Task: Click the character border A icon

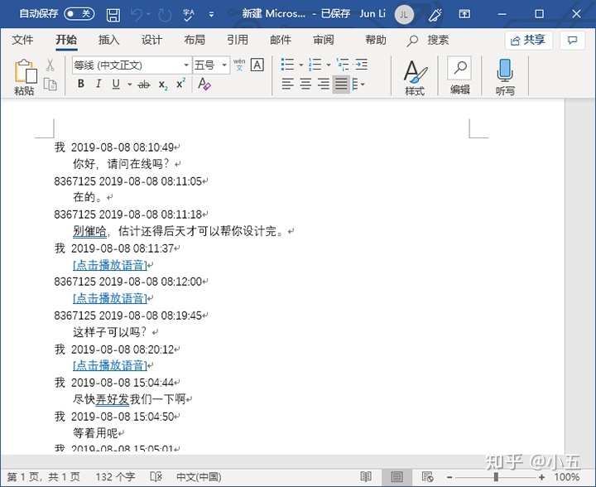Action: click(257, 65)
